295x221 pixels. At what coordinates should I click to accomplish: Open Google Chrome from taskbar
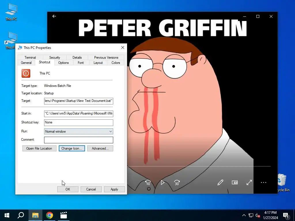click(50, 215)
